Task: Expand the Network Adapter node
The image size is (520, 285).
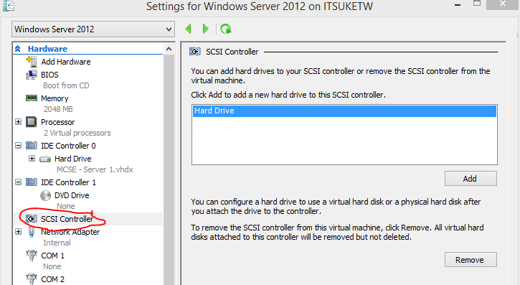Action: click(x=18, y=232)
